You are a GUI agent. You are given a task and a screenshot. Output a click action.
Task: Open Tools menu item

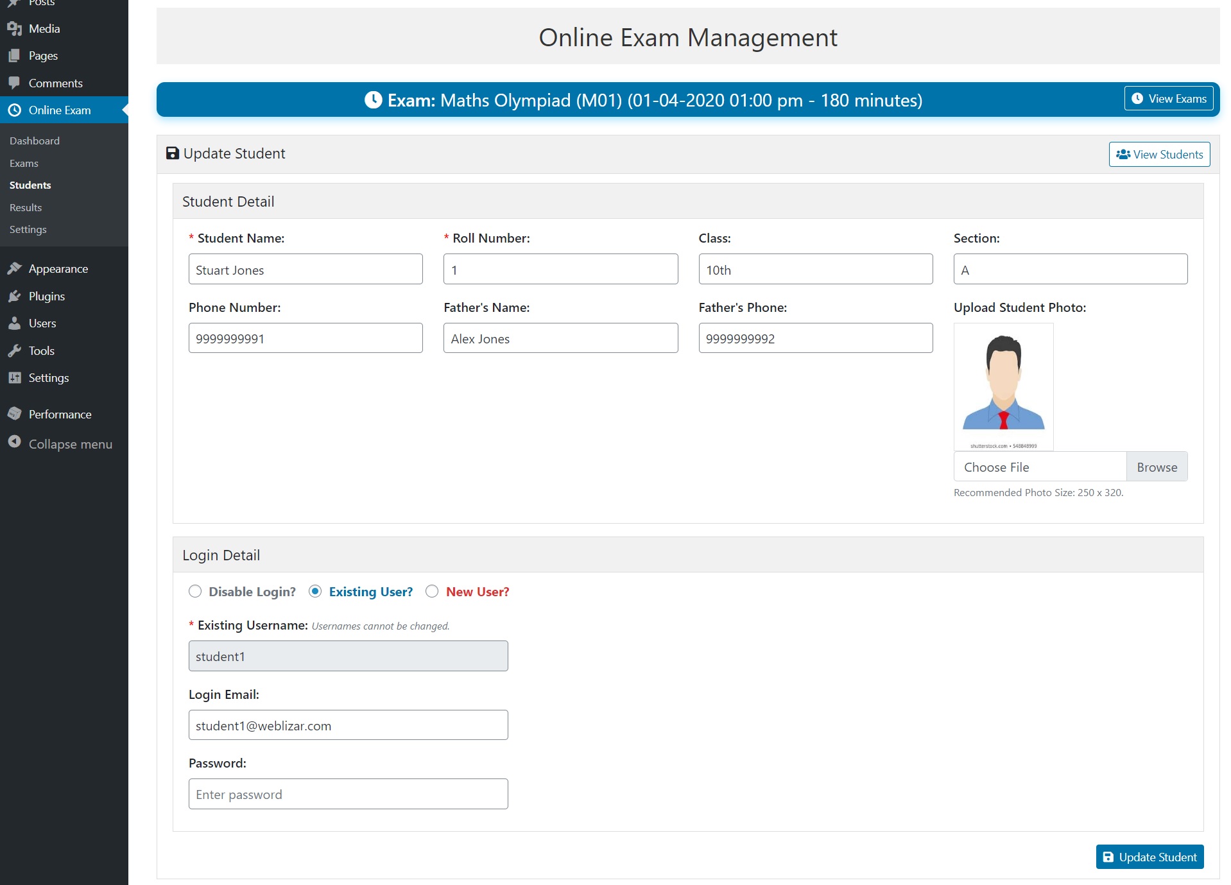point(64,351)
